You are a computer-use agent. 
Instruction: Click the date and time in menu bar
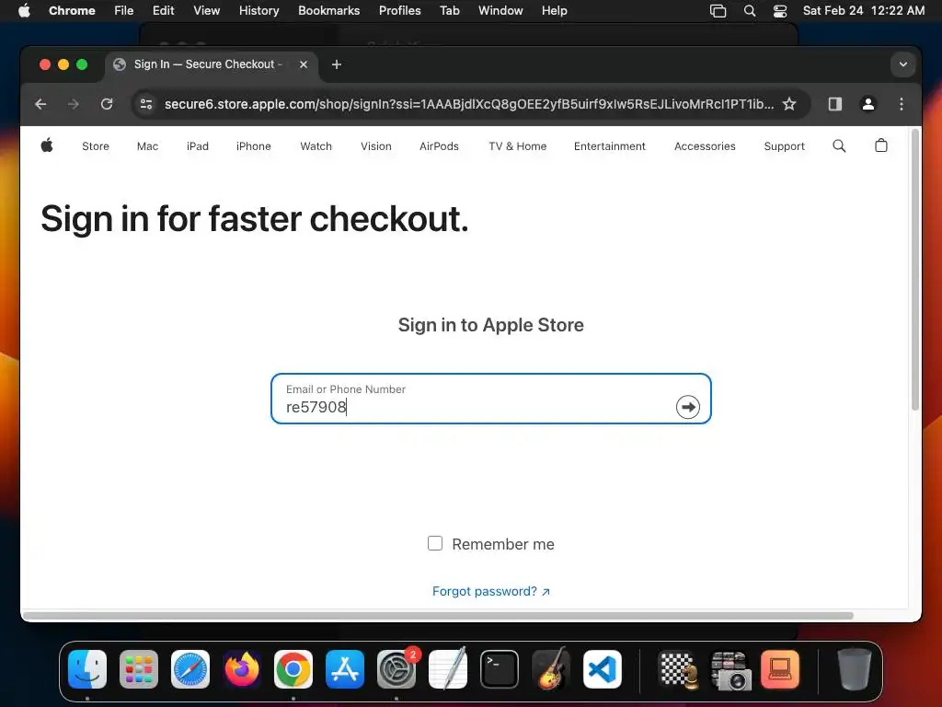coord(863,10)
